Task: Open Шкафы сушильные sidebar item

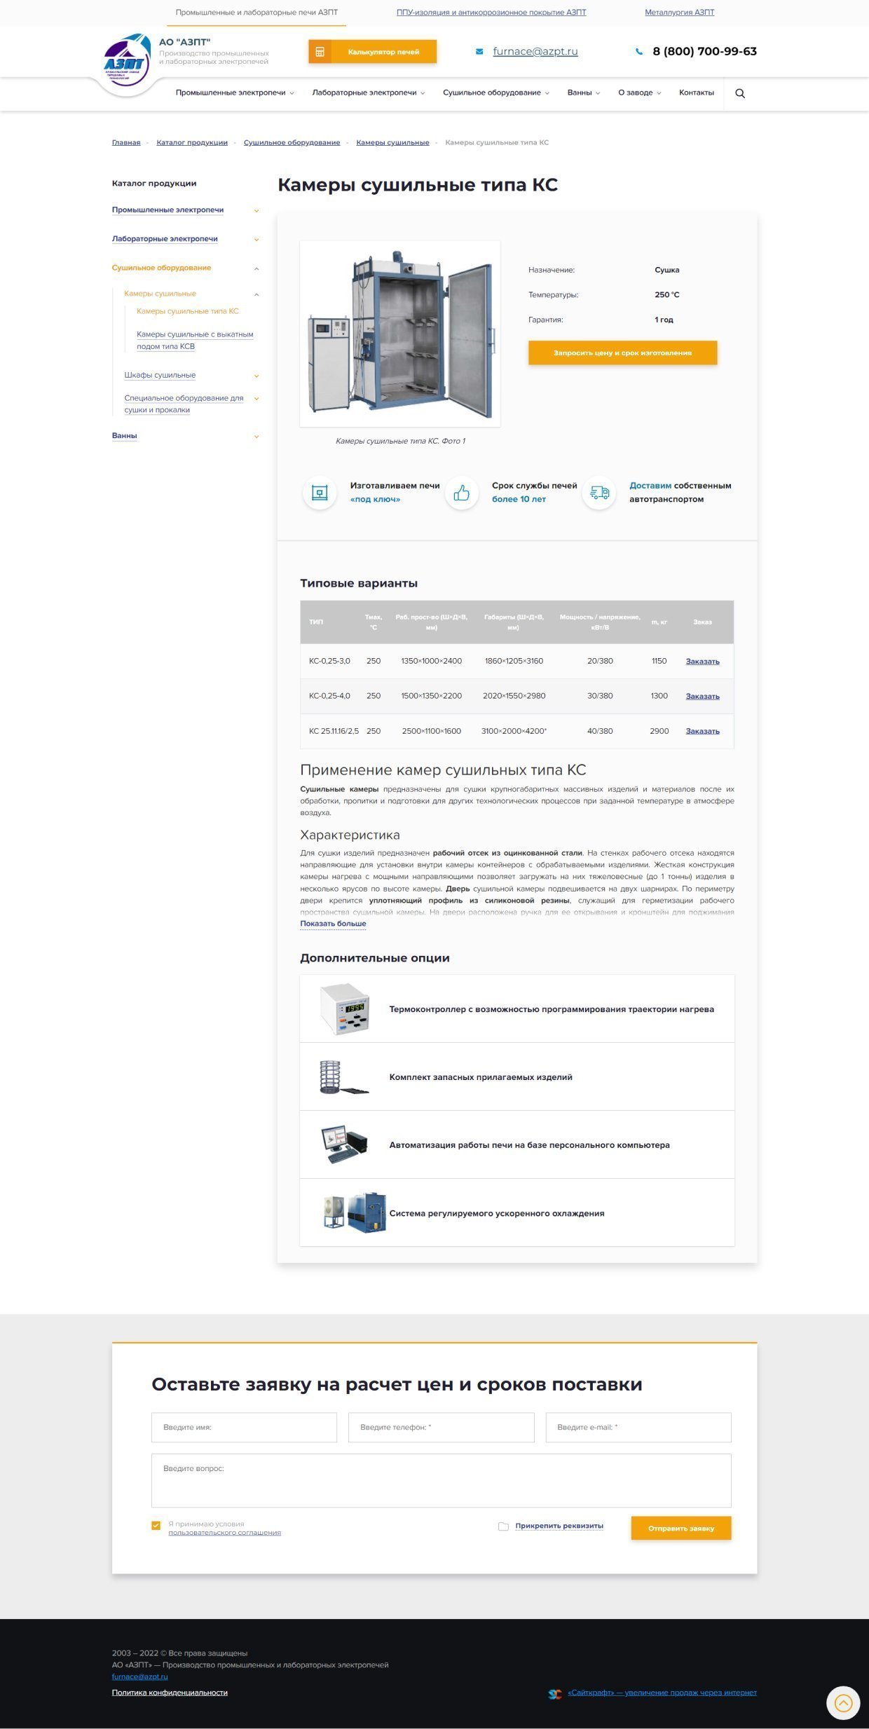Action: tap(160, 375)
